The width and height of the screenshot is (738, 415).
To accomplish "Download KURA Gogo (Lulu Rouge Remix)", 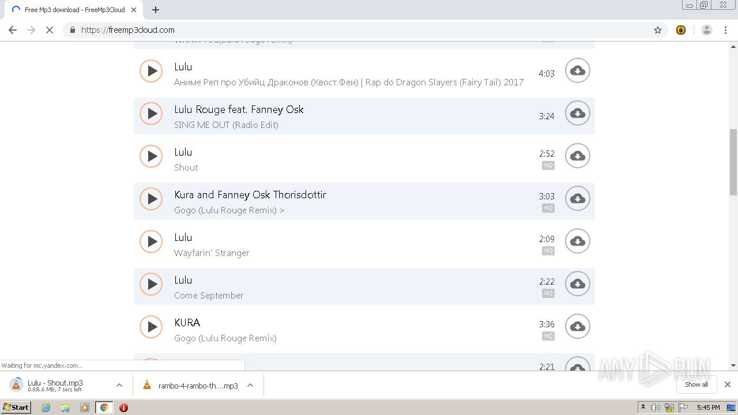I will click(577, 327).
